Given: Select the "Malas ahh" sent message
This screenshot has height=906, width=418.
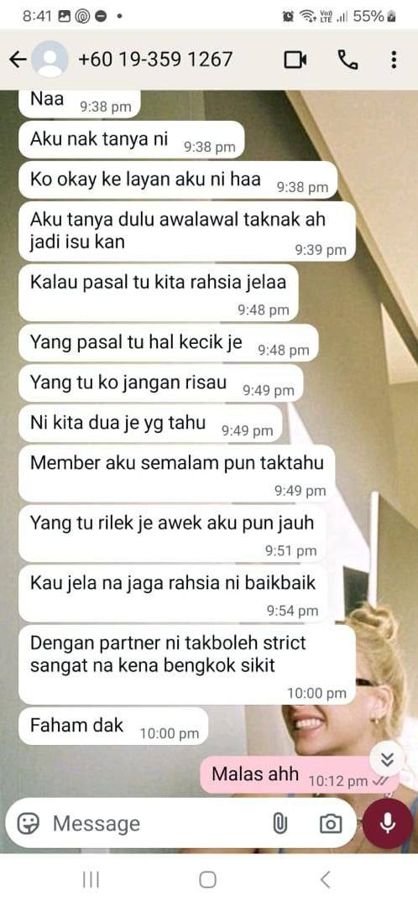Looking at the screenshot, I should [x=300, y=775].
